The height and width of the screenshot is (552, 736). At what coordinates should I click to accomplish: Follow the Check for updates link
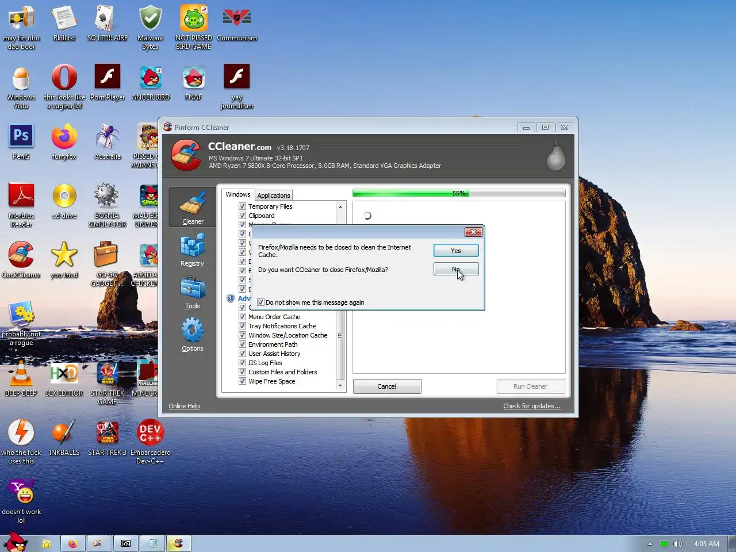(x=532, y=406)
